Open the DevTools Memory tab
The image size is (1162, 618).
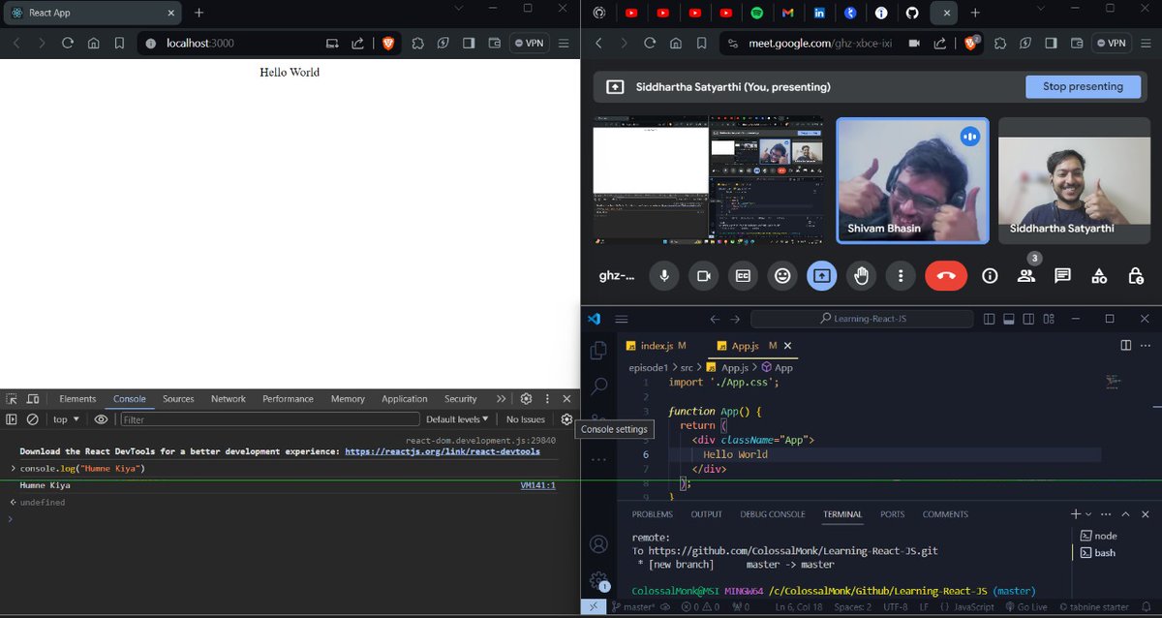tap(348, 399)
